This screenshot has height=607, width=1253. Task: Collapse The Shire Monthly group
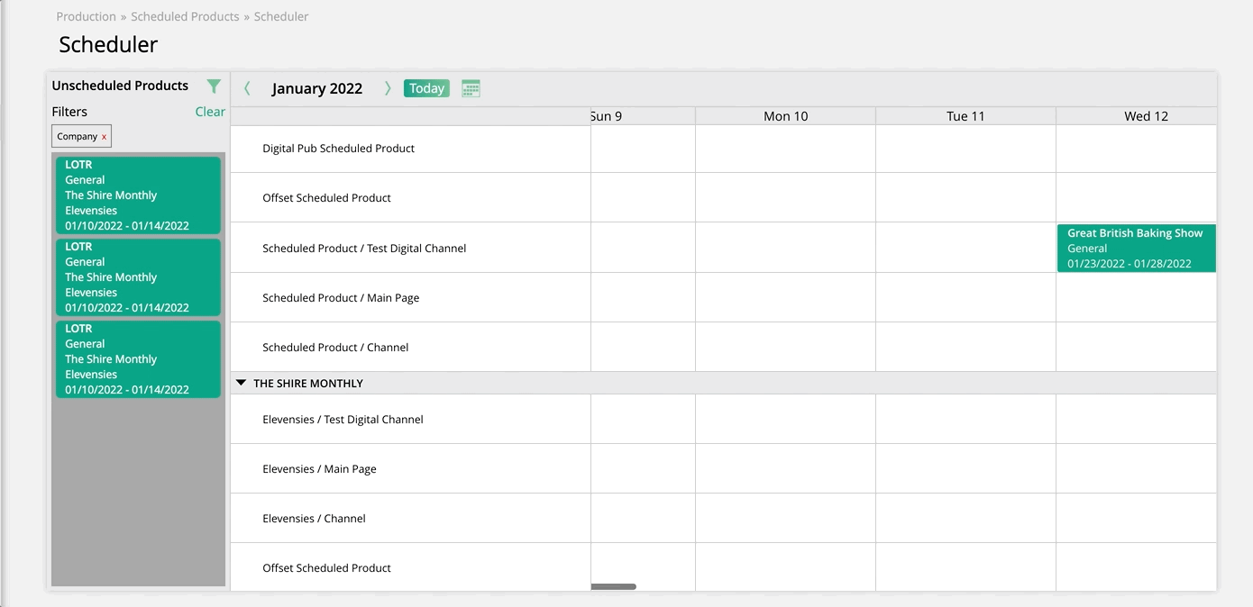pos(241,383)
